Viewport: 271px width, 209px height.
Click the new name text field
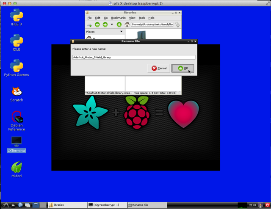[x=133, y=57]
